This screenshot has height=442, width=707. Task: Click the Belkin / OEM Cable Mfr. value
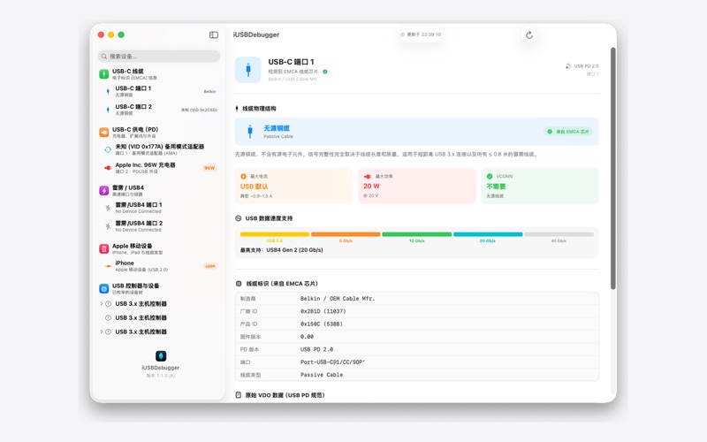pyautogui.click(x=338, y=299)
